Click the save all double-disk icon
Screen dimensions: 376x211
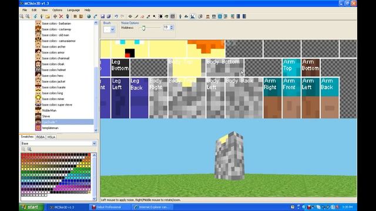click(x=109, y=16)
